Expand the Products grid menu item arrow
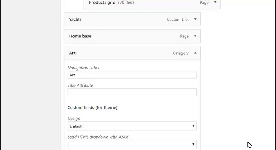 click(x=215, y=2)
